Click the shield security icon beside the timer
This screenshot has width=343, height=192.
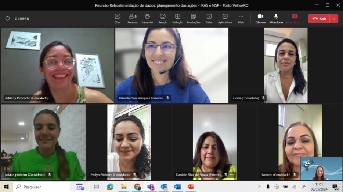[7, 19]
